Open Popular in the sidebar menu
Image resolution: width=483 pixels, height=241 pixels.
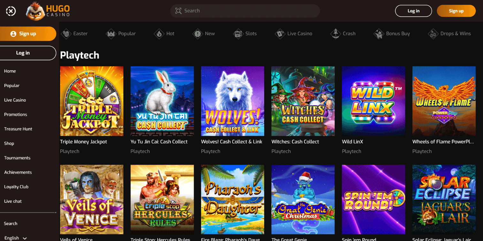(x=12, y=85)
